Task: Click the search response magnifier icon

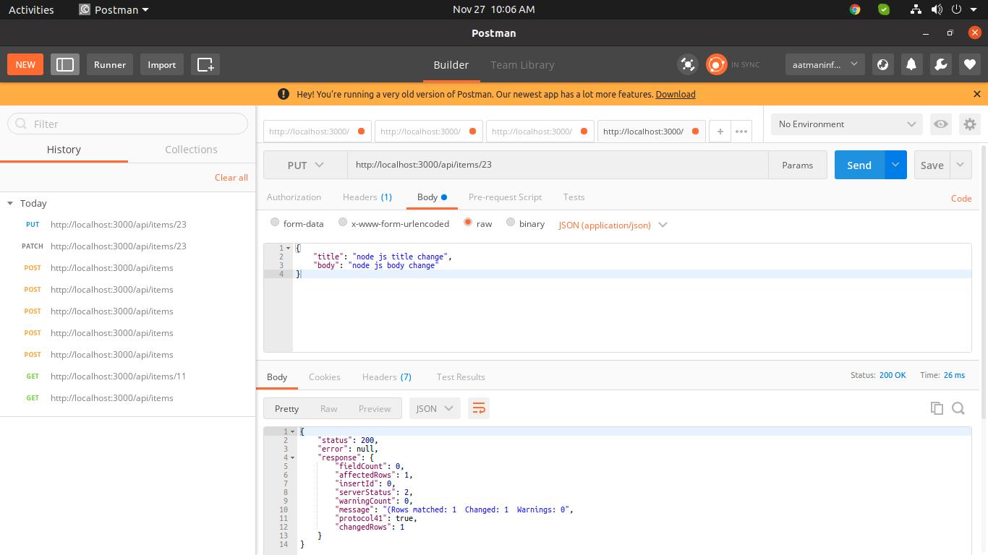Action: [958, 408]
